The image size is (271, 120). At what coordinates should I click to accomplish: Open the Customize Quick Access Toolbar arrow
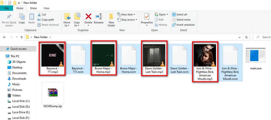pyautogui.click(x=19, y=3)
